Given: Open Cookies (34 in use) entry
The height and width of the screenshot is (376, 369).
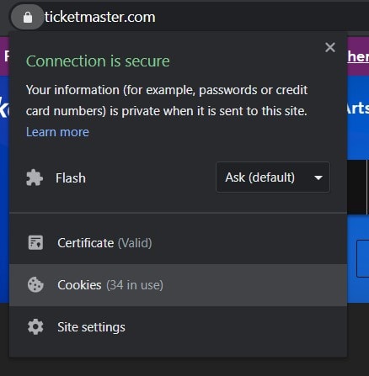Looking at the screenshot, I should [x=178, y=285].
